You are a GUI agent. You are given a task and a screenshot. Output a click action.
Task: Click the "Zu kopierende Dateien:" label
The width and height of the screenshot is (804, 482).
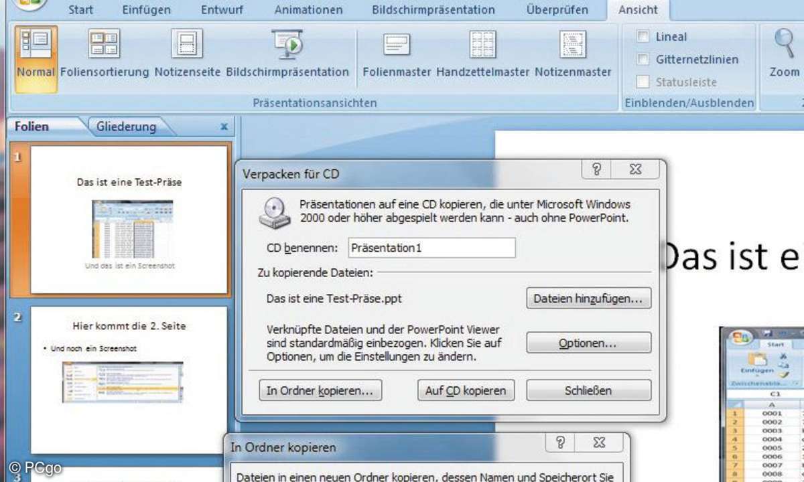[315, 272]
